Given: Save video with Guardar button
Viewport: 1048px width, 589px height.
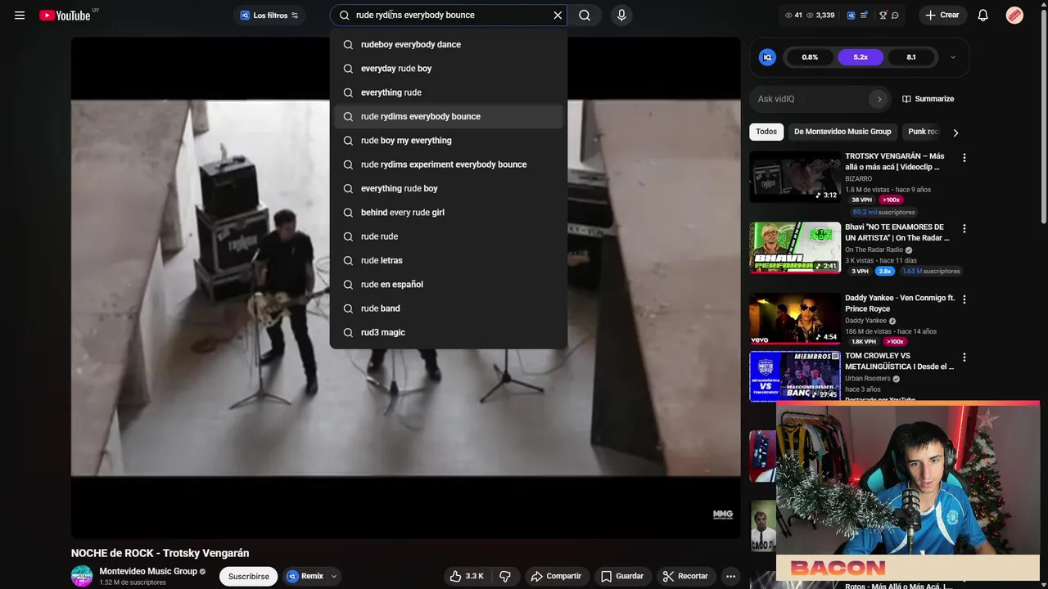Looking at the screenshot, I should point(622,577).
